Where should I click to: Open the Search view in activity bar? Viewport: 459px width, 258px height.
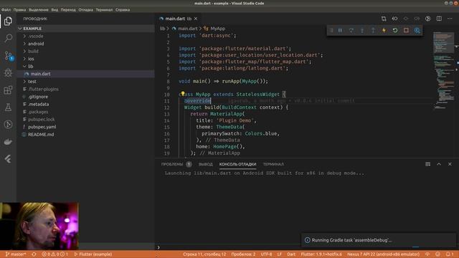click(8, 38)
